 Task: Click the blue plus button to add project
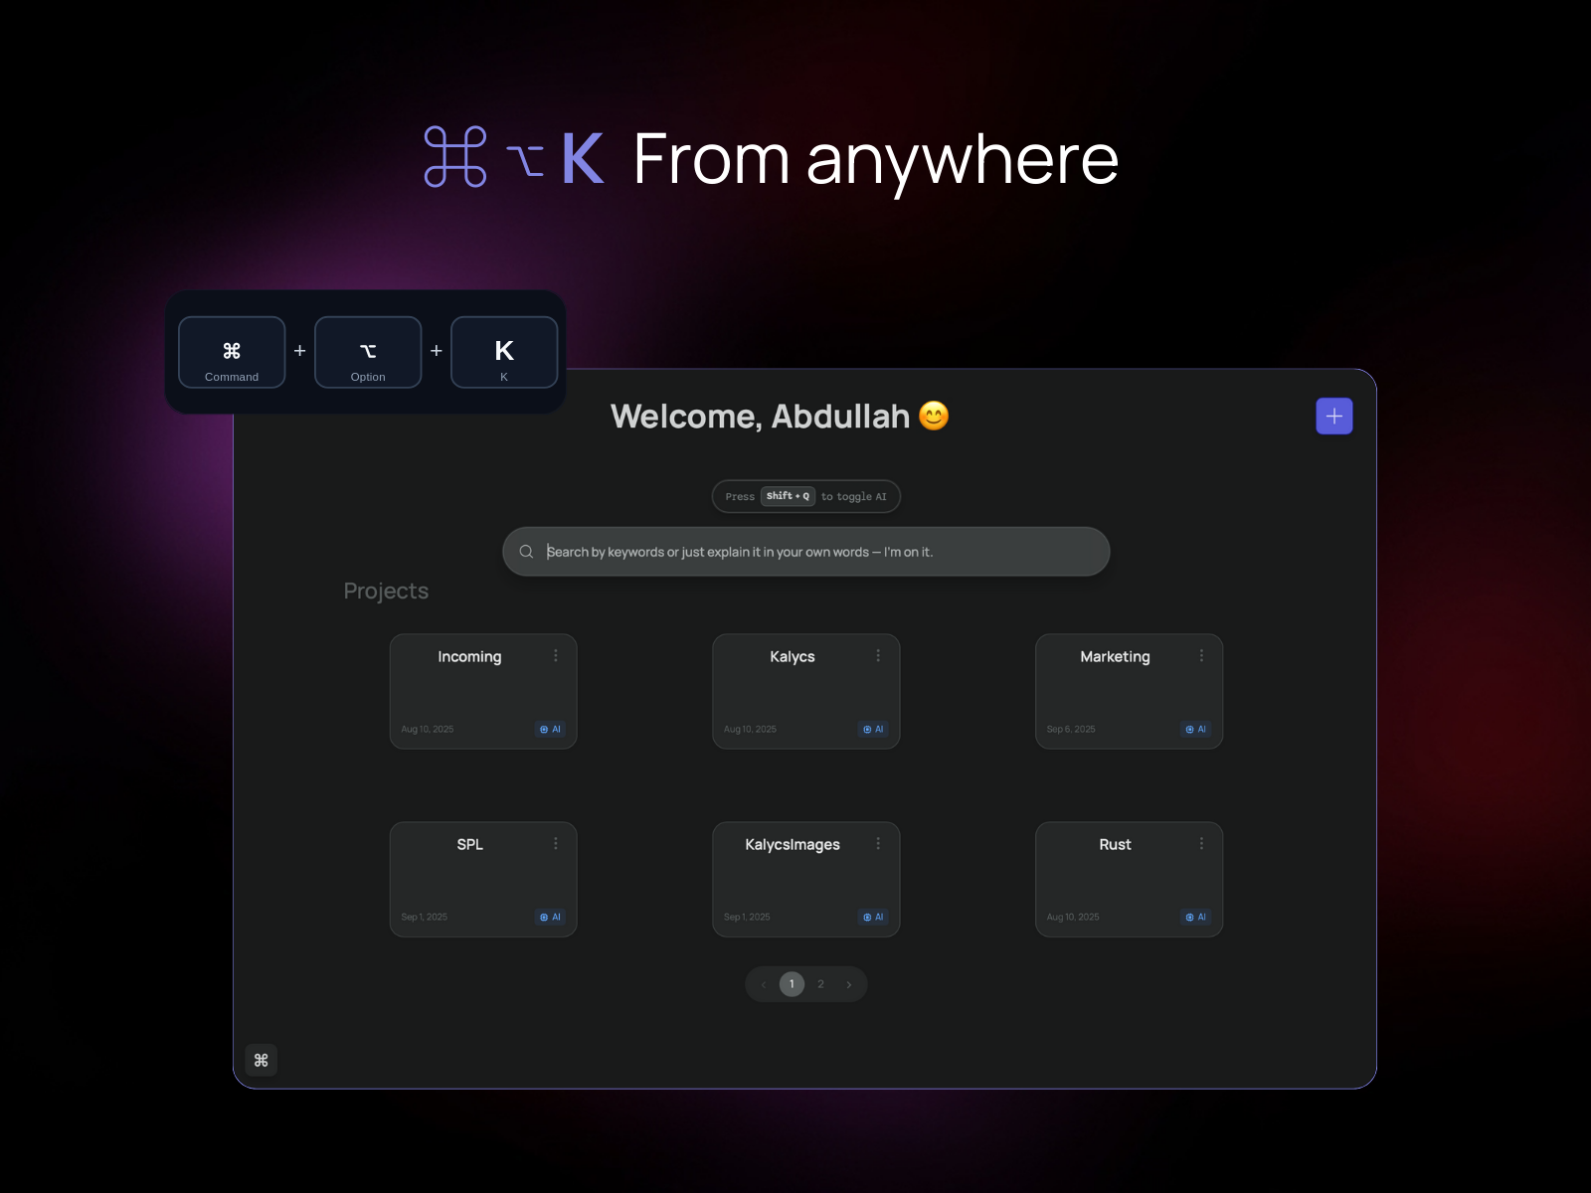(x=1333, y=417)
